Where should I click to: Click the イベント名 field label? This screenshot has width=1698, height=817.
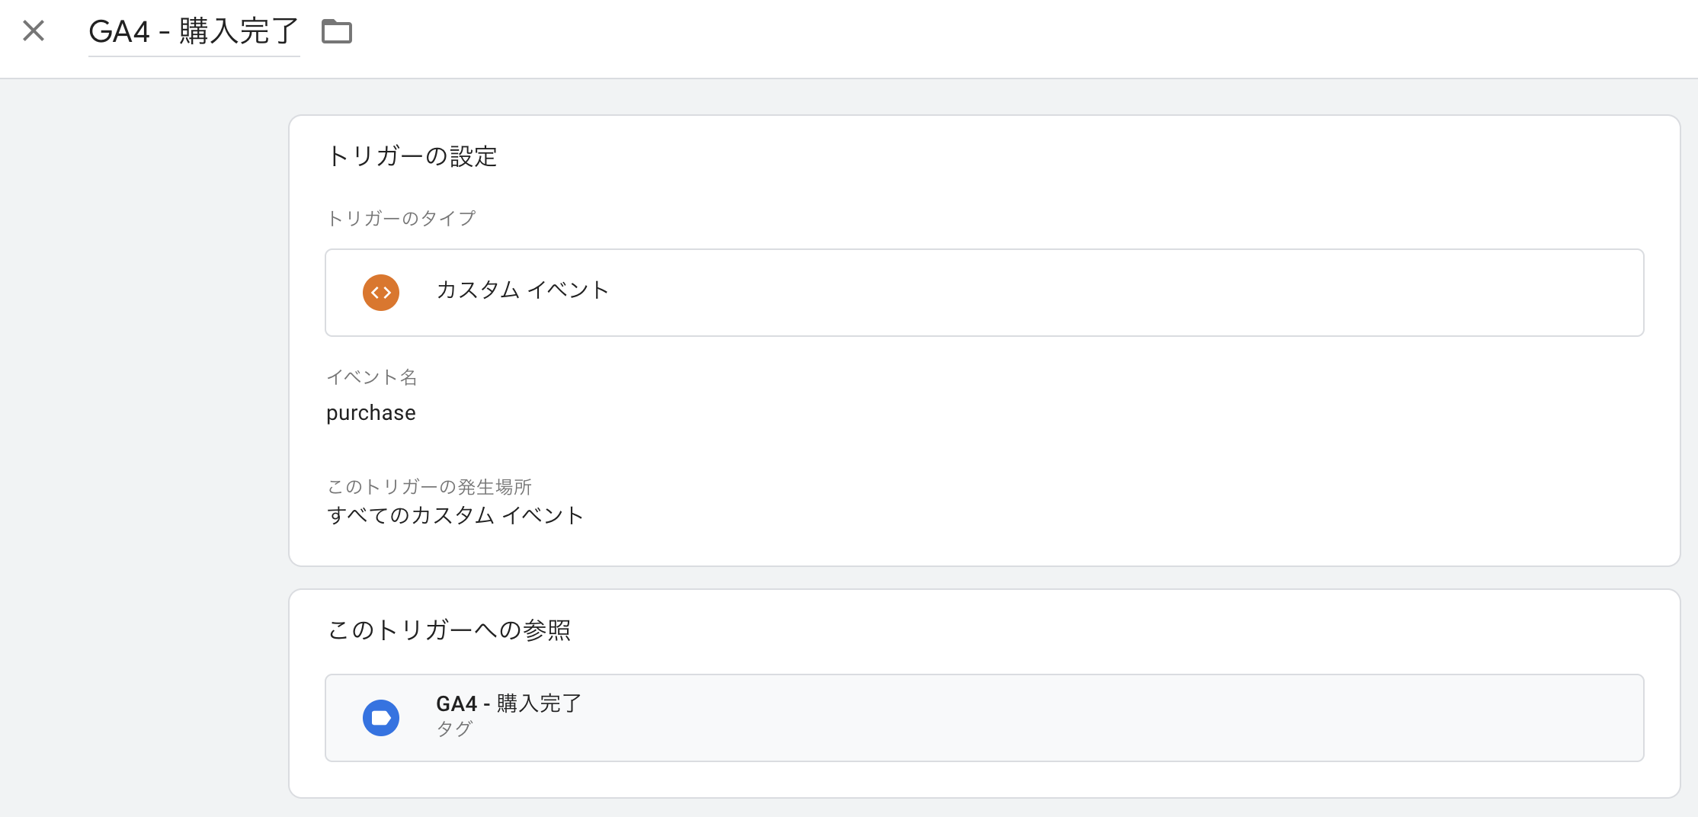(x=371, y=377)
